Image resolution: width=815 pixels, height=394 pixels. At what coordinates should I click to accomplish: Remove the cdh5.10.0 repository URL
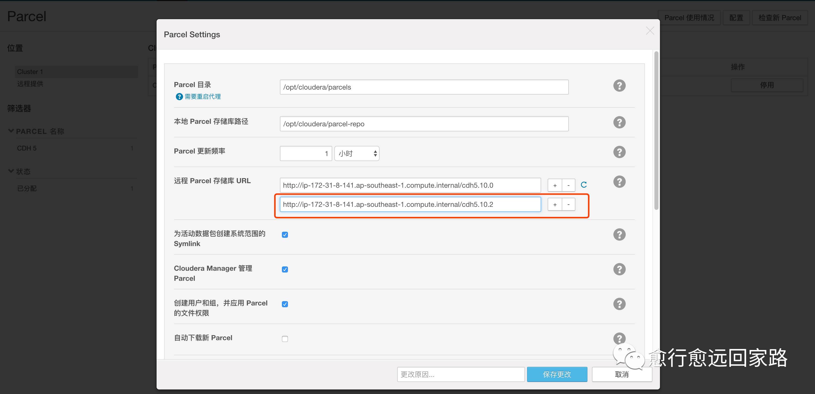[x=569, y=186]
